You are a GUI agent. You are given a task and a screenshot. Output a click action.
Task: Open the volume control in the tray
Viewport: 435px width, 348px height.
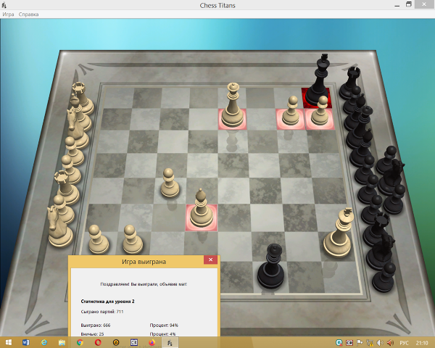coord(391,341)
